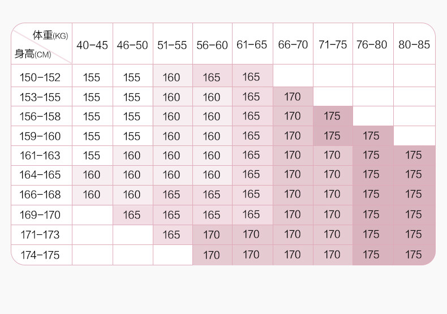Click size 160 in the 150-152 row
447x314 pixels.
[171, 78]
